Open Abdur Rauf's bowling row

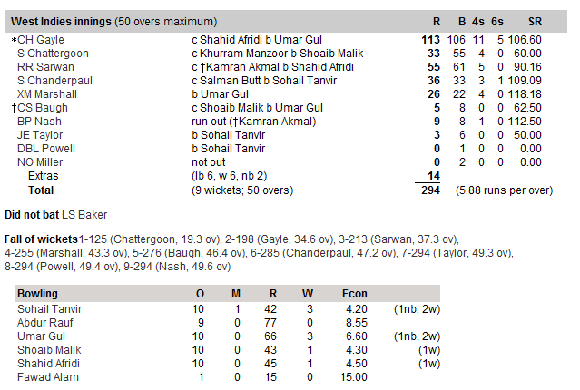(x=46, y=323)
